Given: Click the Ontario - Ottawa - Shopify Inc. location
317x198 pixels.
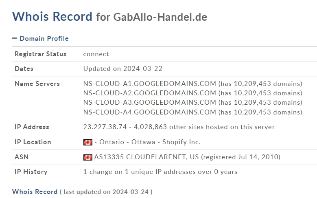Looking at the screenshot, I should tap(150, 142).
